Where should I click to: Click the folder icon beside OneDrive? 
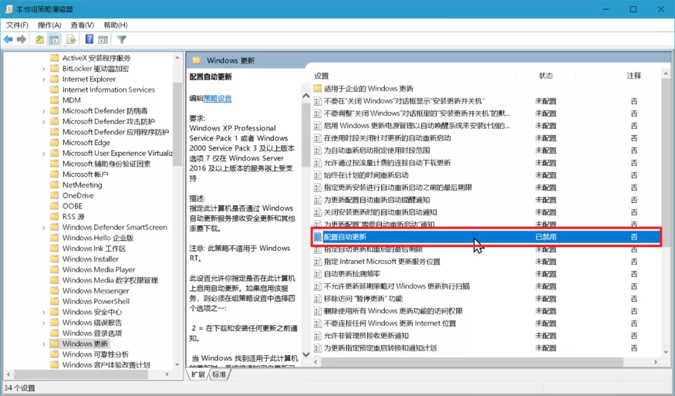click(x=54, y=196)
